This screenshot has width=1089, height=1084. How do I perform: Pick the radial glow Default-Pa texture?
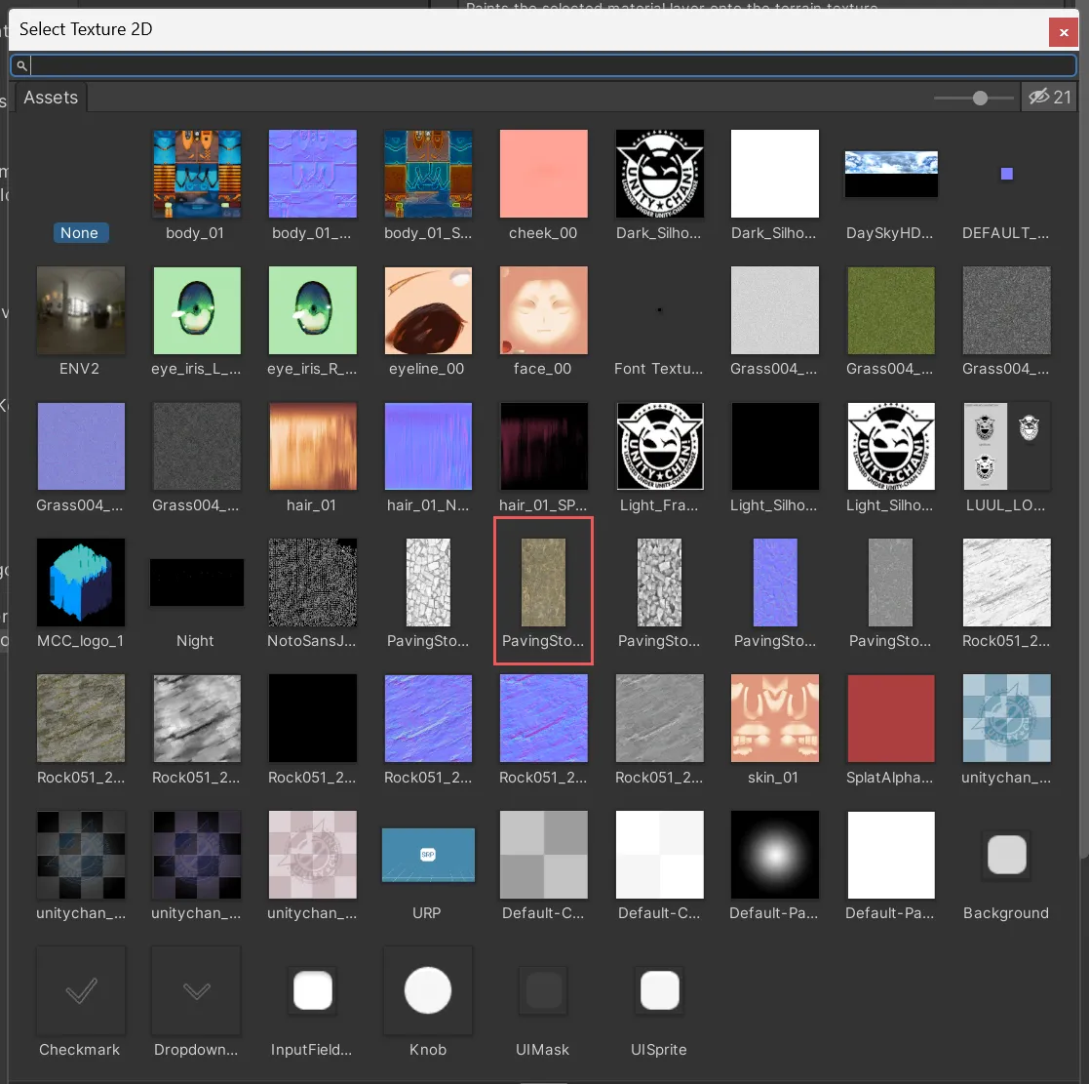tap(775, 855)
